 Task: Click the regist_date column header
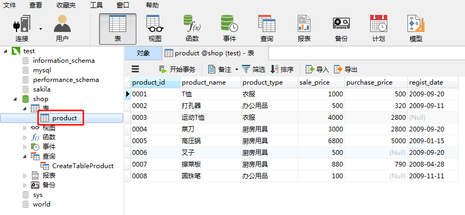click(x=433, y=82)
